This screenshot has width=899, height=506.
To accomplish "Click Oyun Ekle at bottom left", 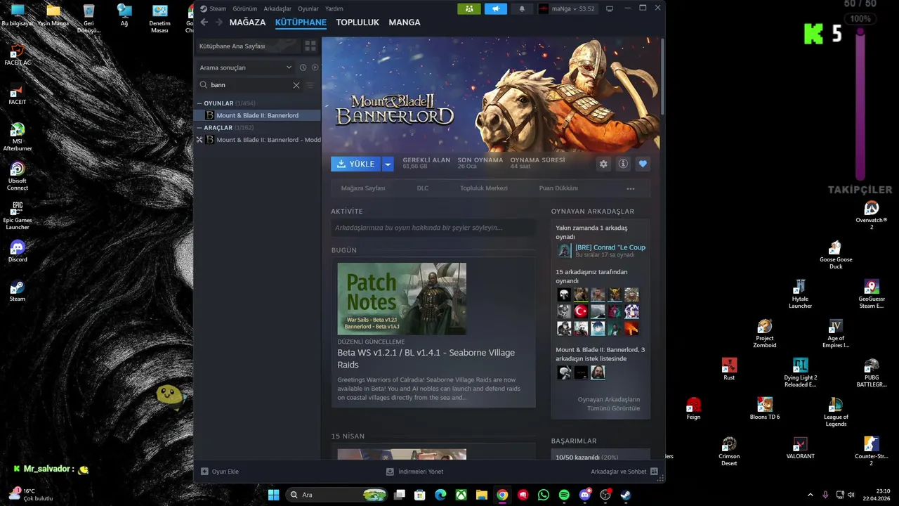I will (220, 472).
